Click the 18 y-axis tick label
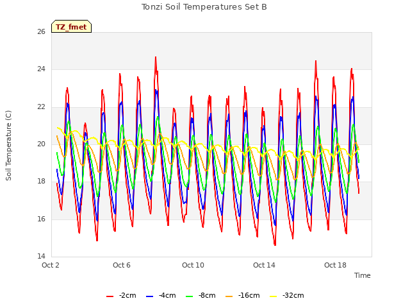410x308 pixels. point(41,181)
